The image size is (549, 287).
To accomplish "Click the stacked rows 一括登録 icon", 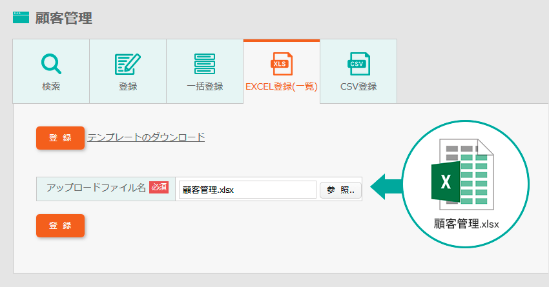I will coord(205,64).
